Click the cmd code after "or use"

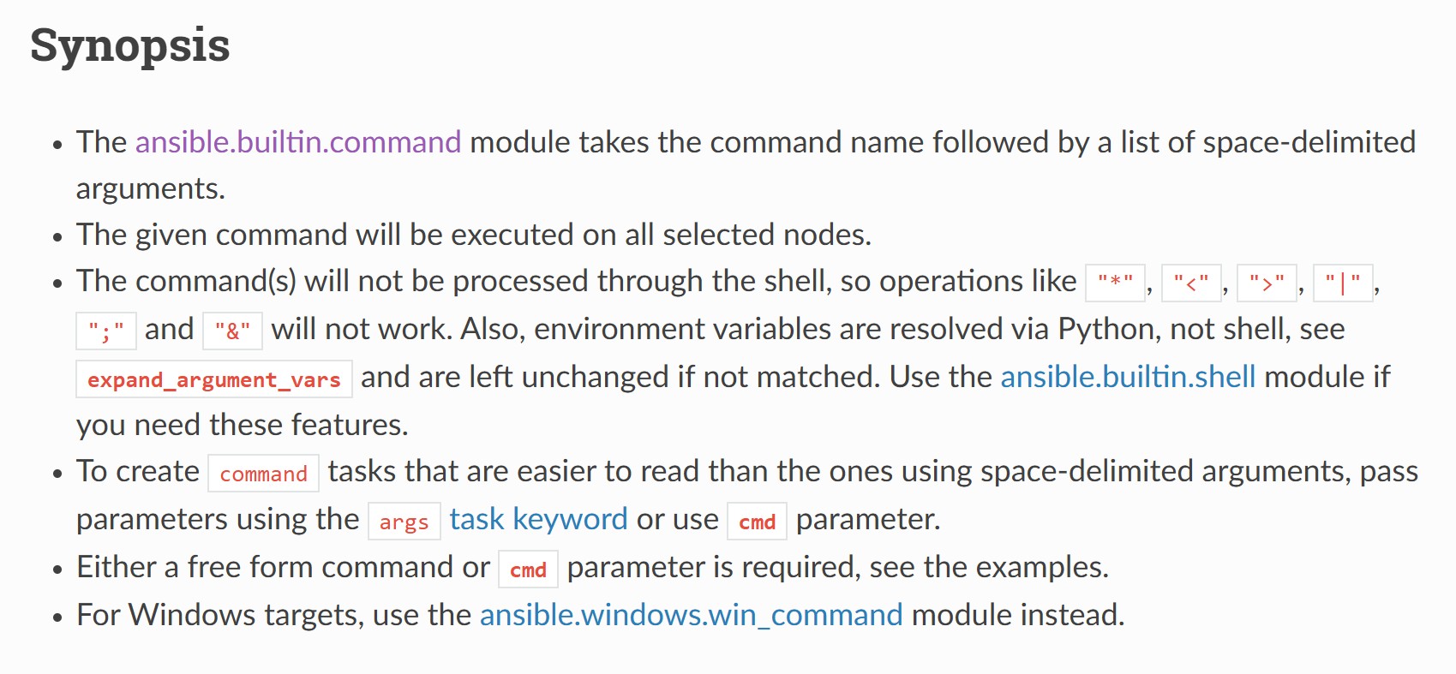(757, 522)
